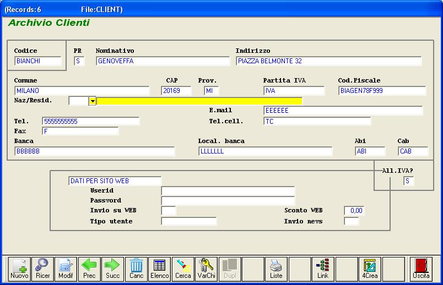Go to next record with Succ
Image resolution: width=443 pixels, height=285 pixels.
pos(113,269)
